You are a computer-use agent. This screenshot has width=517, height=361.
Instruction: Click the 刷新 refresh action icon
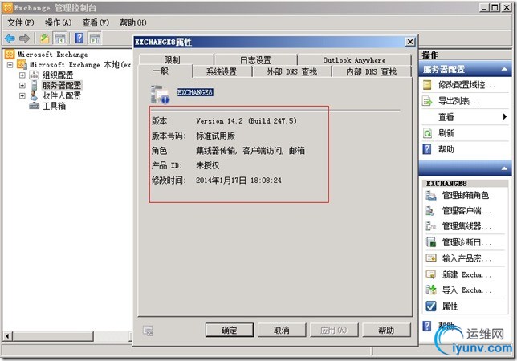[427, 133]
